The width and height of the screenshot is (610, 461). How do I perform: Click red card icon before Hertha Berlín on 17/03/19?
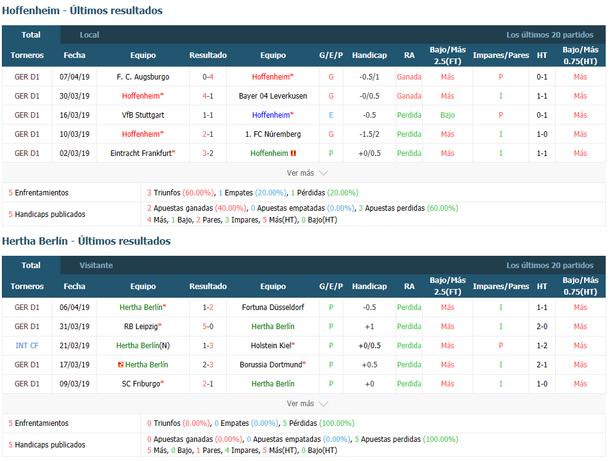(121, 365)
